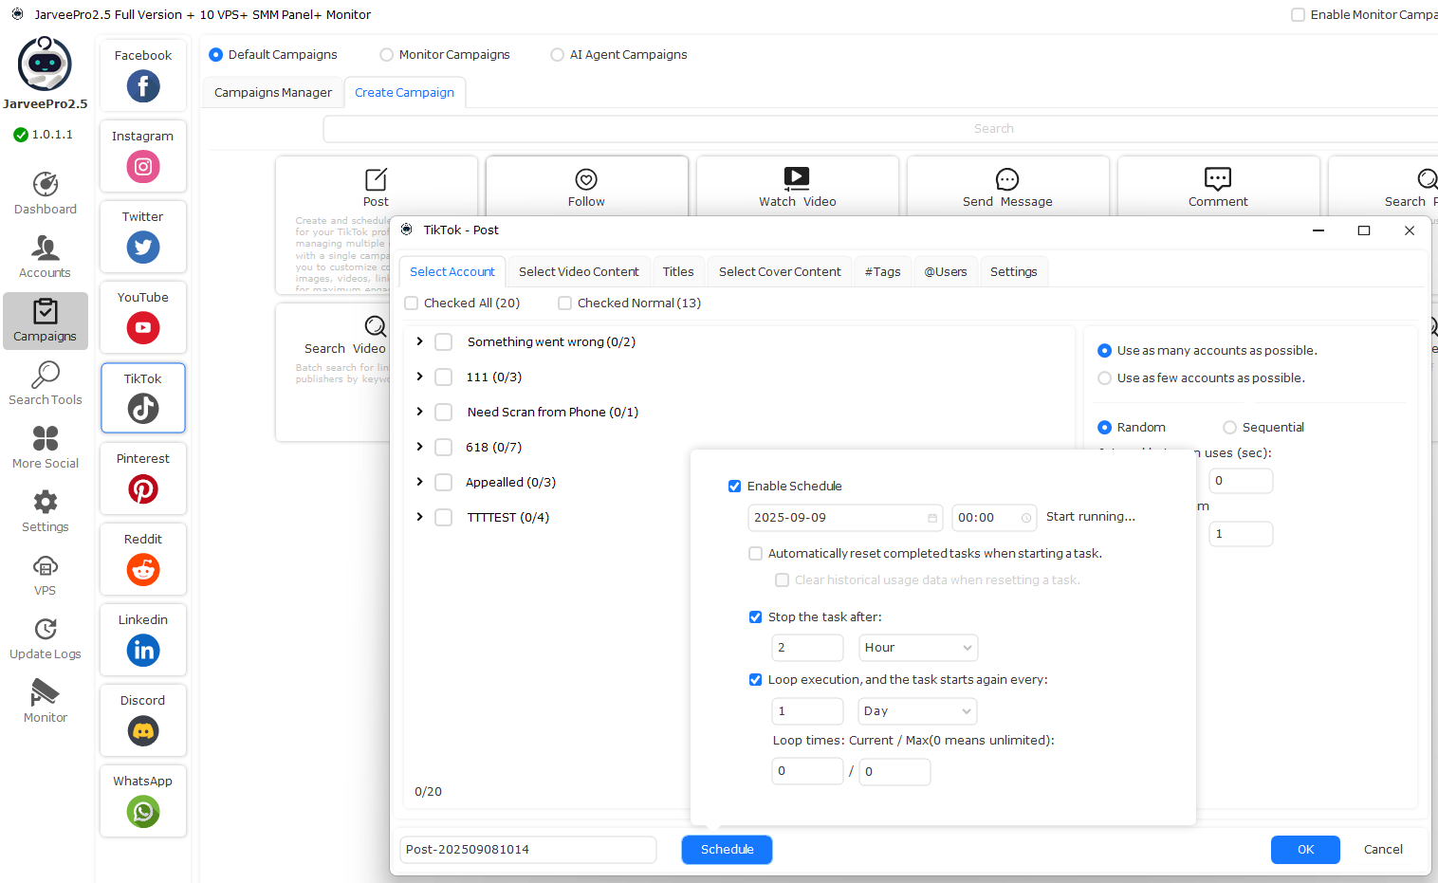Toggle Checked All (20) checkbox

pos(412,304)
